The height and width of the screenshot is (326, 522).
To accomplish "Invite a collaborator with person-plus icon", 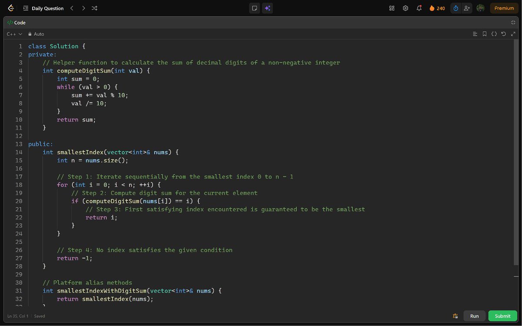I will pyautogui.click(x=467, y=8).
